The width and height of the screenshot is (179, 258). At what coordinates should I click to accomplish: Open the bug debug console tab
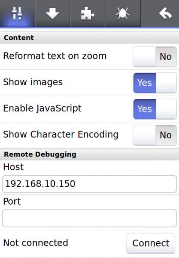click(123, 13)
